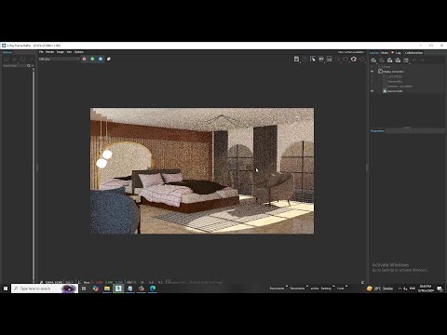Screen dimensions: 447x335
Task: Click the follow mouse icon after region cursor
Action: tap(321, 59)
